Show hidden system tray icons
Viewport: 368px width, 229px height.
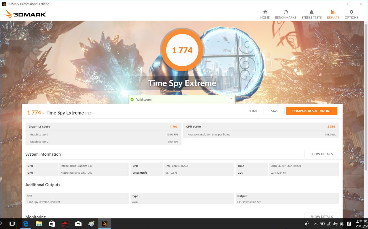click(x=316, y=224)
